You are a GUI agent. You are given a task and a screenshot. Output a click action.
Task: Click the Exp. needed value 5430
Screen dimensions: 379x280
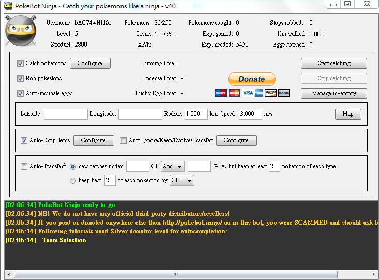coord(242,45)
